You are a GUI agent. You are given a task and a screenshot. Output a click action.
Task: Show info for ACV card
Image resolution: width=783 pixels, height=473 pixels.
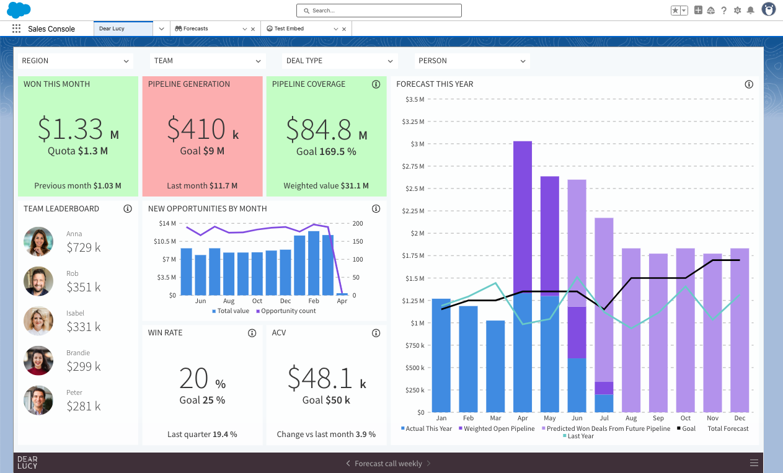click(376, 333)
